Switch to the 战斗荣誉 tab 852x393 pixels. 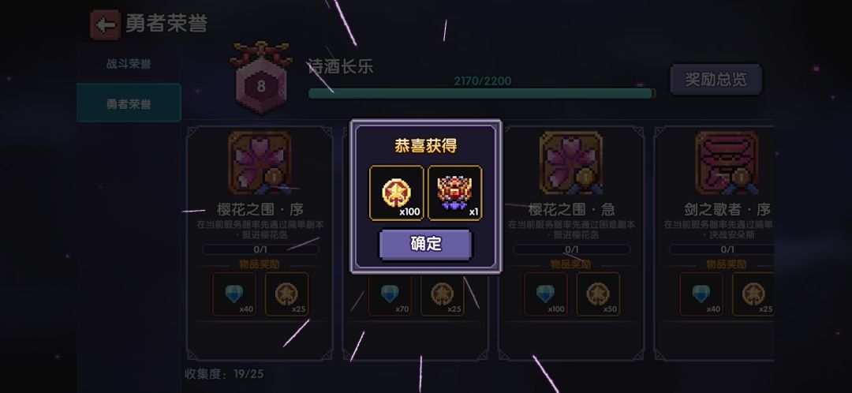129,64
